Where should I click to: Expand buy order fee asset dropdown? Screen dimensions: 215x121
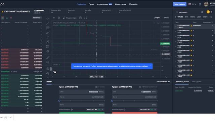(x=102, y=110)
